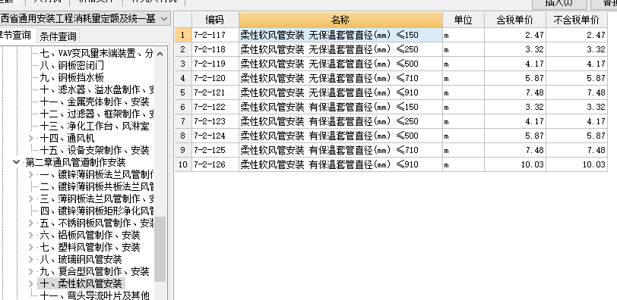Click code cell 7-2-122

[215, 107]
